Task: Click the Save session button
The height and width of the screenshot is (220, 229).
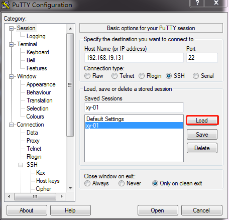Action: pyautogui.click(x=202, y=134)
